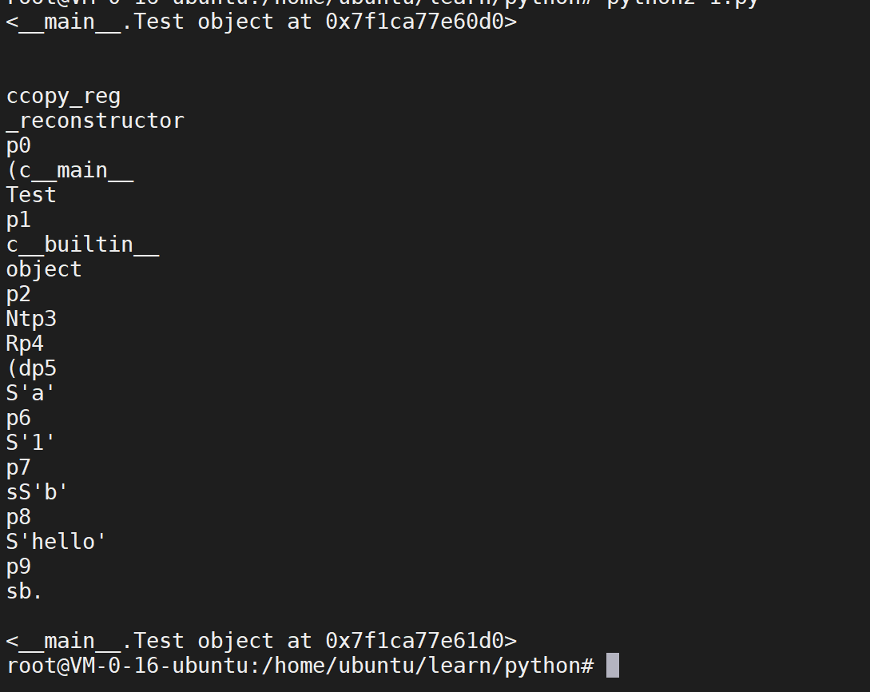Click the (dp5 output line
The width and height of the screenshot is (870, 692).
tap(31, 368)
